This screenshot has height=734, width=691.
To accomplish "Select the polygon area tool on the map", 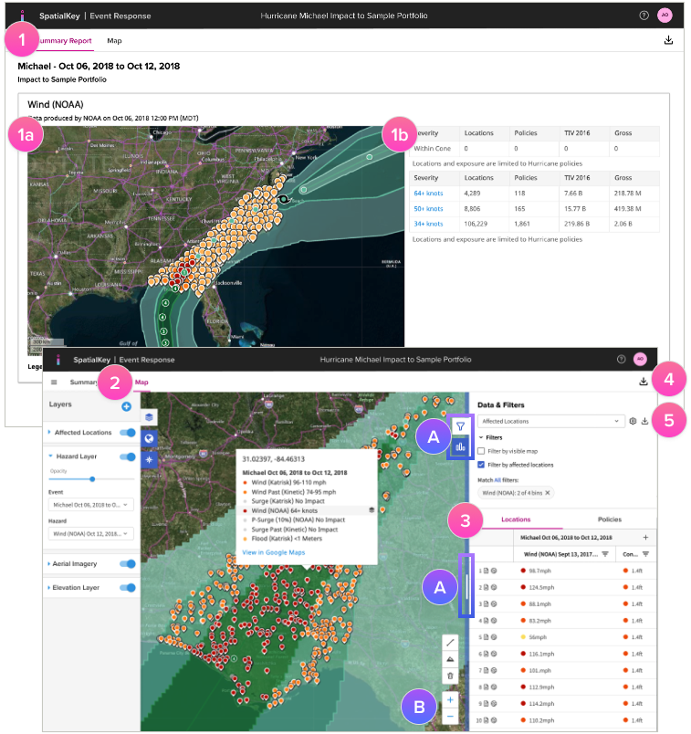I will (x=450, y=659).
